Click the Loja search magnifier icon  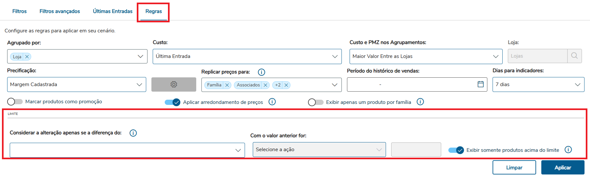[x=574, y=56]
